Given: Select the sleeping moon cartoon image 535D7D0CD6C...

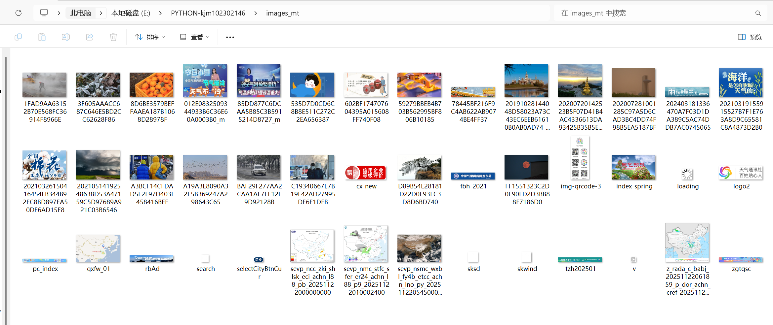Looking at the screenshot, I should click(x=312, y=85).
